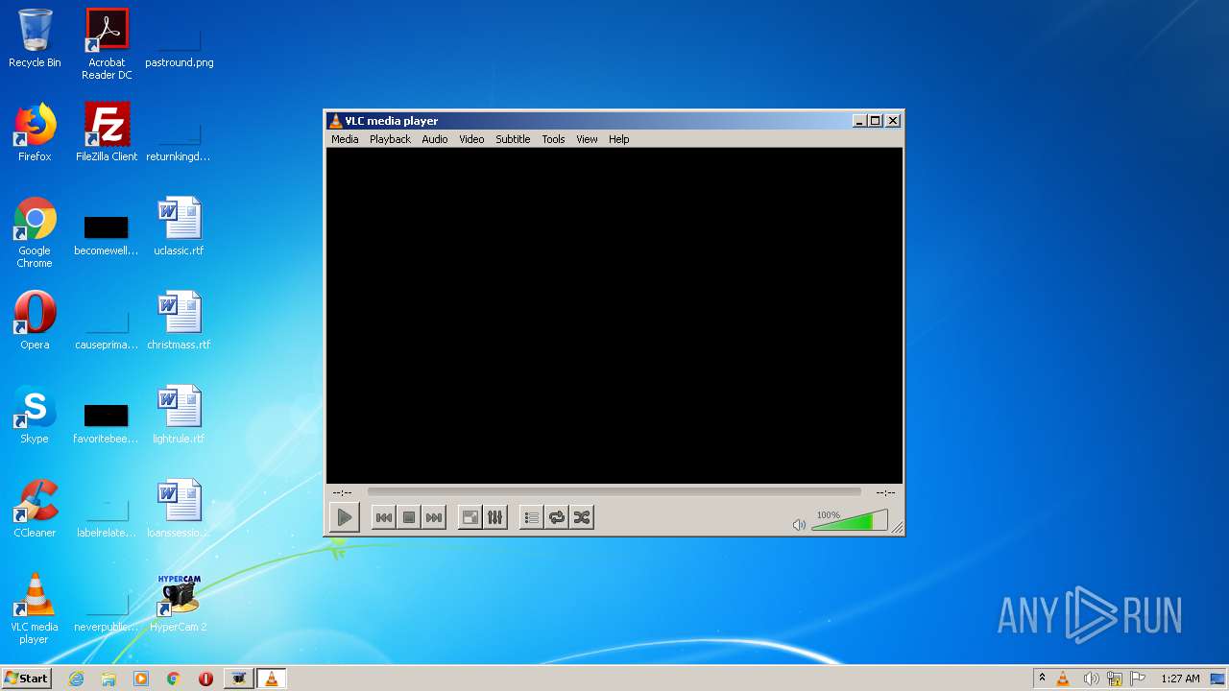Select the uclassic.rtf file
Image resolution: width=1229 pixels, height=691 pixels.
click(x=179, y=226)
